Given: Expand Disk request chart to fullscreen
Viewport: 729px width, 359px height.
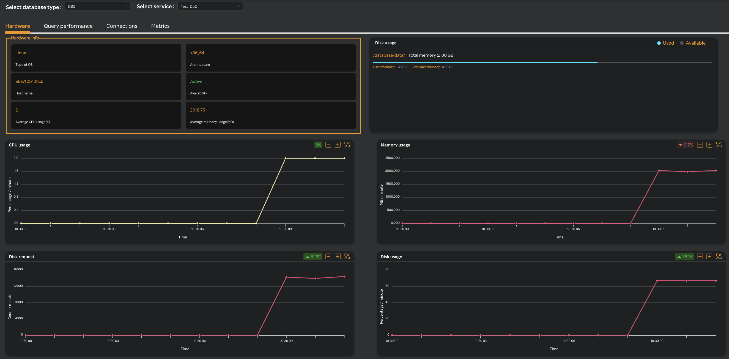Looking at the screenshot, I should pos(347,257).
